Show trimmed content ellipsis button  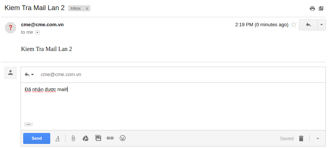[x=28, y=124]
